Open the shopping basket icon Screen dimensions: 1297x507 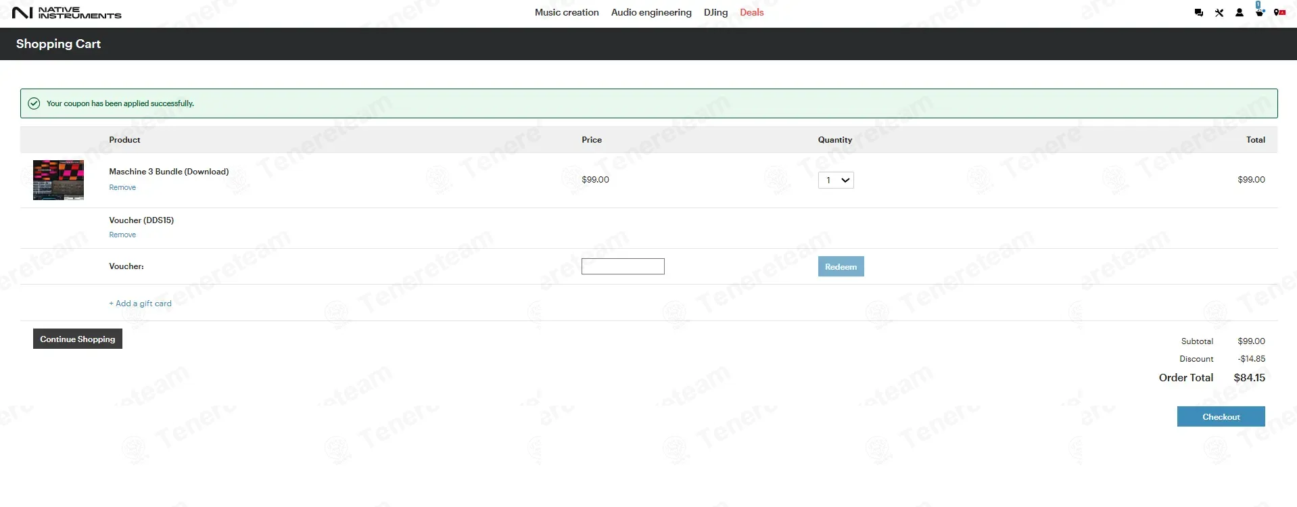click(1260, 14)
